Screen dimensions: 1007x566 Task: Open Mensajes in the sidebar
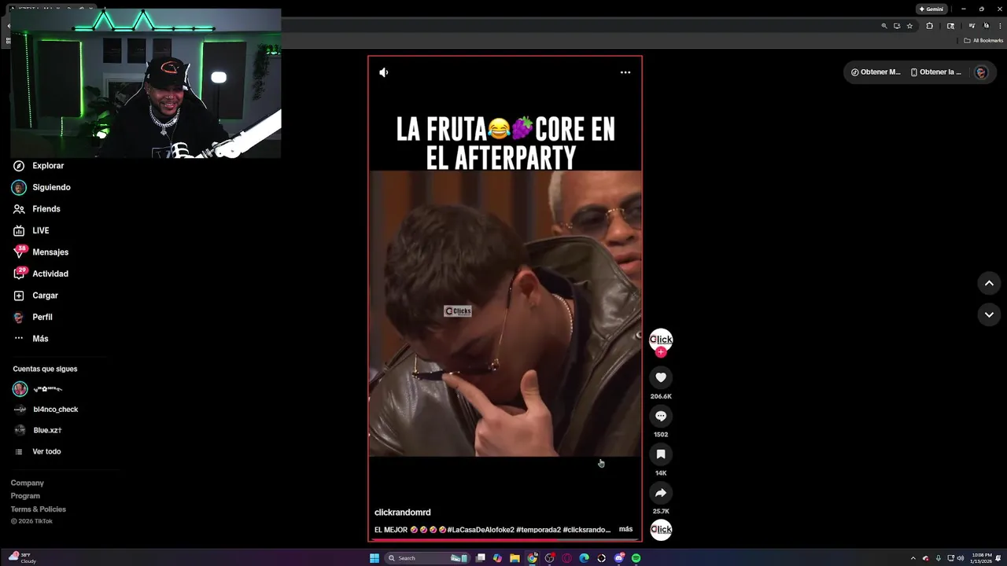(50, 252)
